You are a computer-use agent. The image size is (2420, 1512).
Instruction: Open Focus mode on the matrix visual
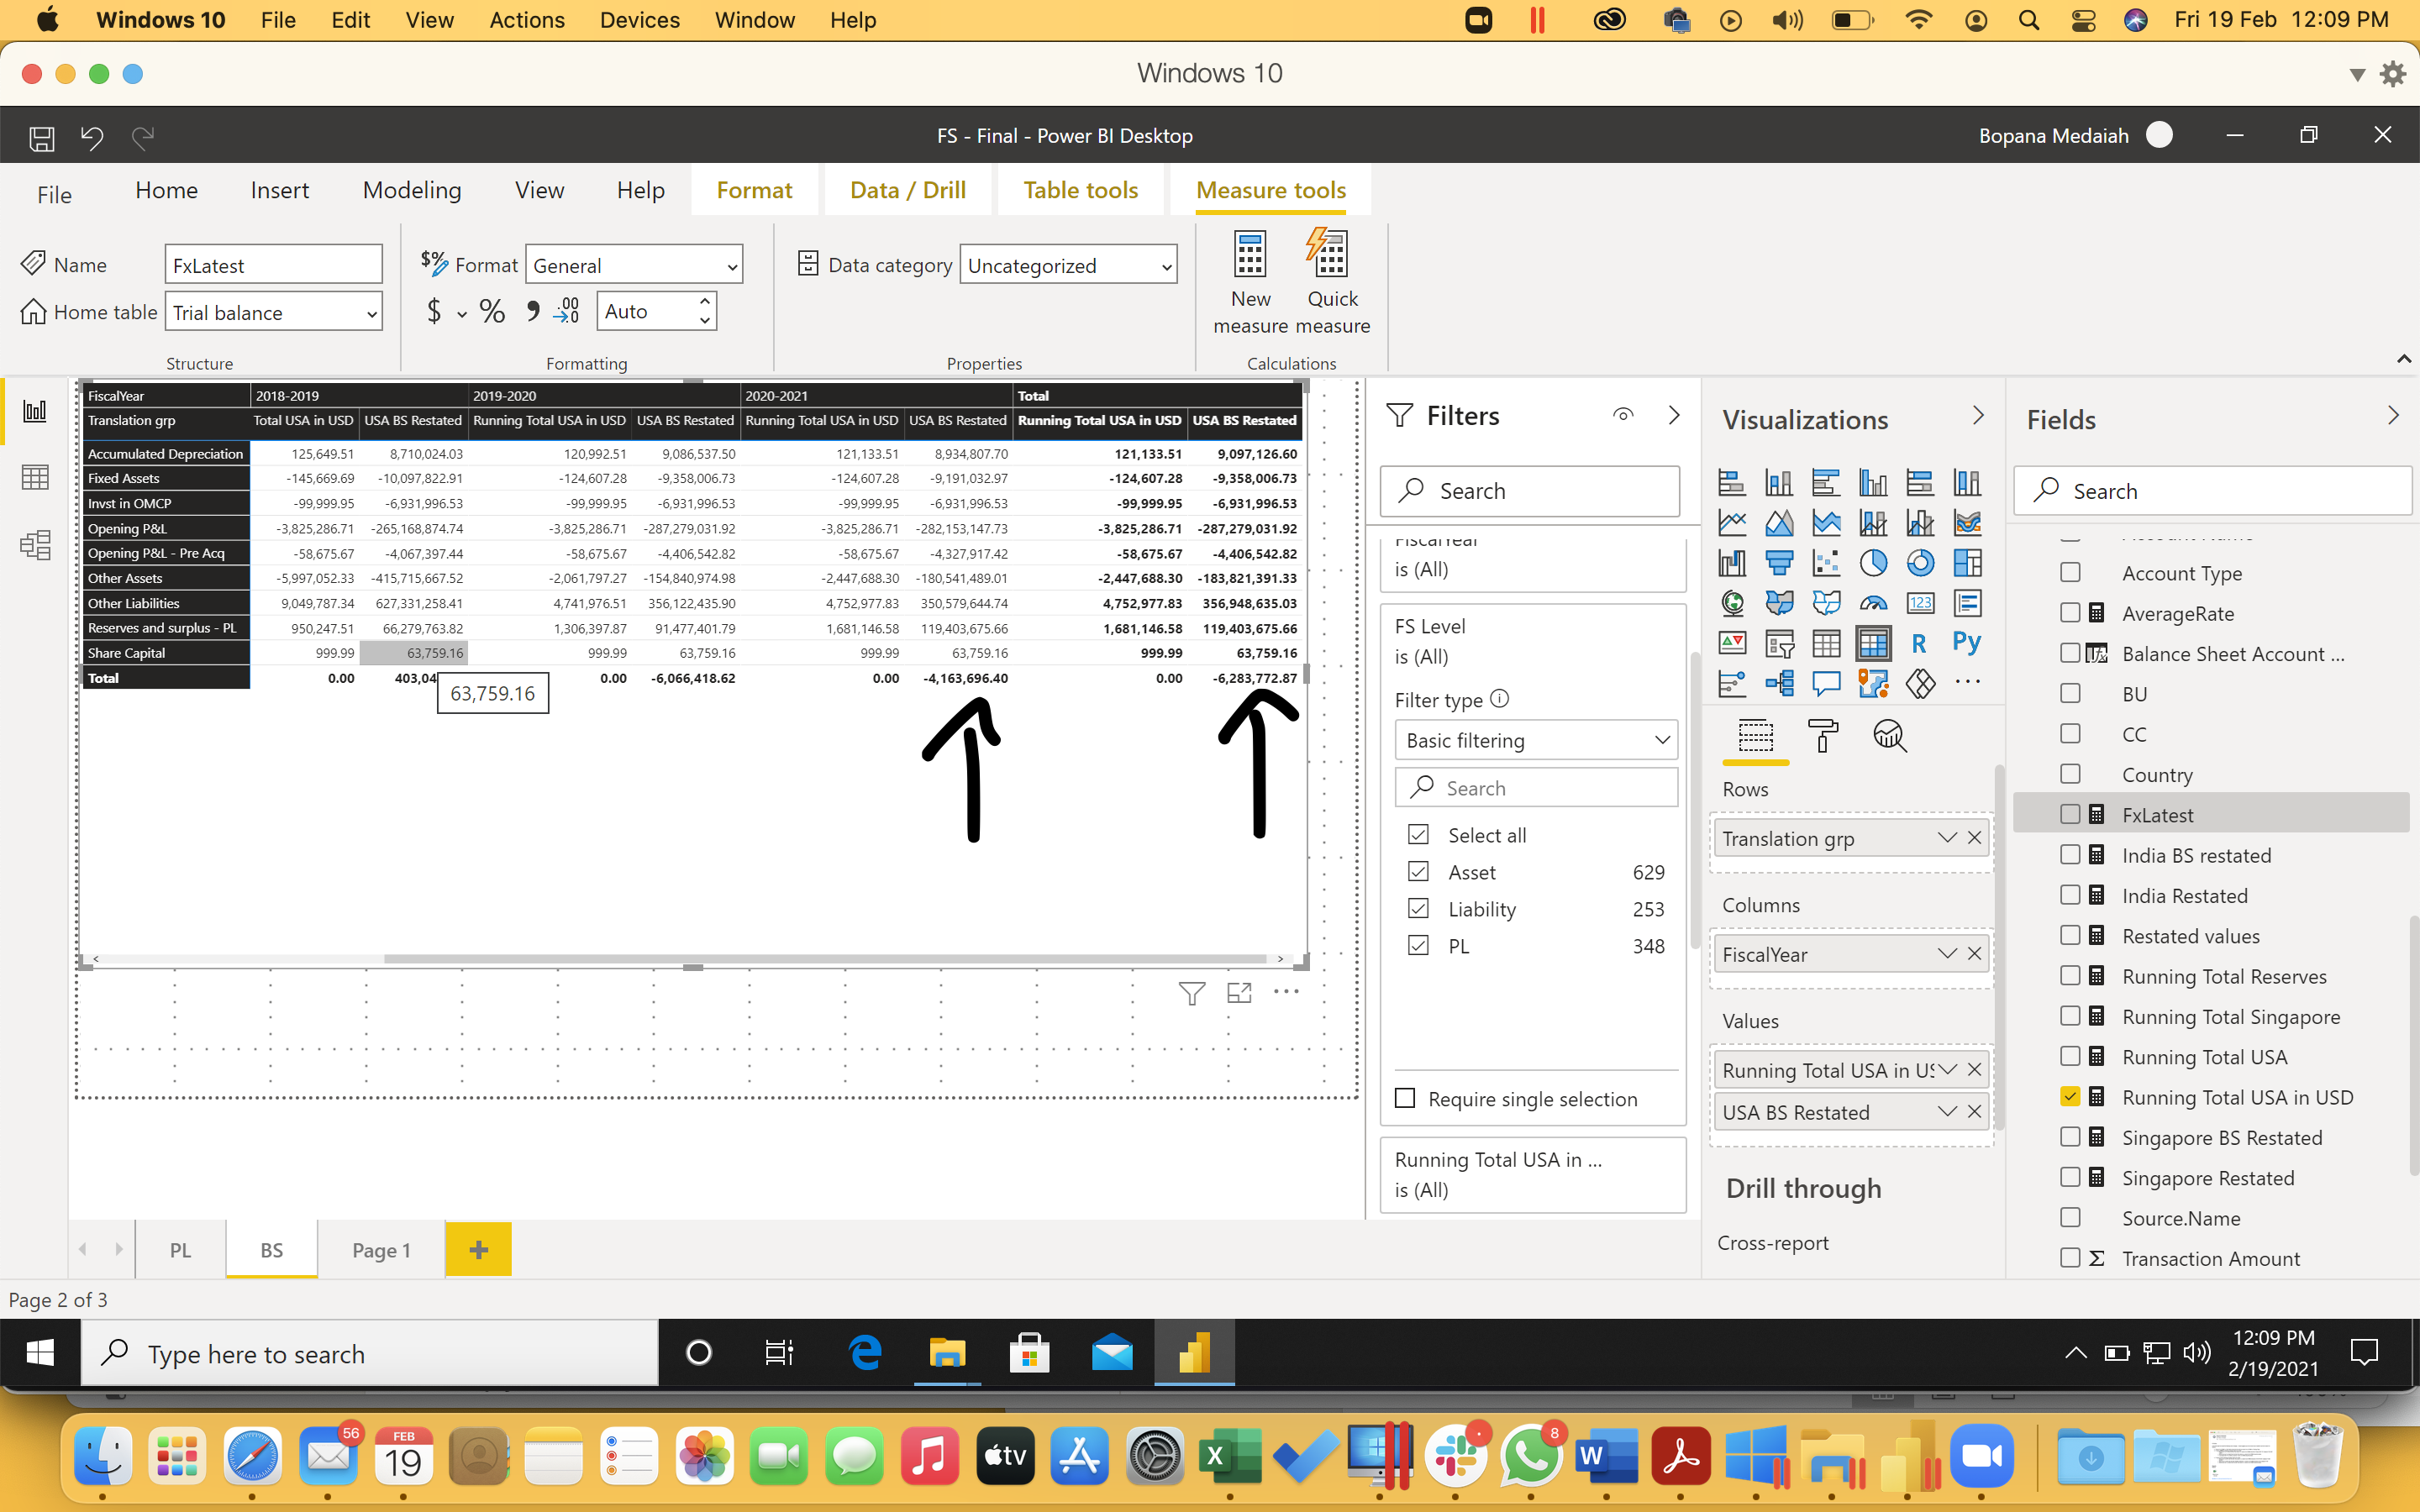(1239, 993)
